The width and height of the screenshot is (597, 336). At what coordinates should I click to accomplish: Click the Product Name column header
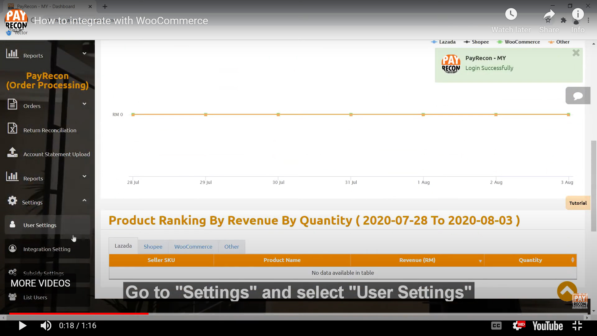[x=282, y=260]
